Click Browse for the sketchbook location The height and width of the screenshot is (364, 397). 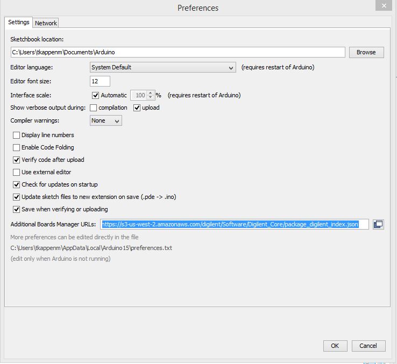click(x=366, y=52)
